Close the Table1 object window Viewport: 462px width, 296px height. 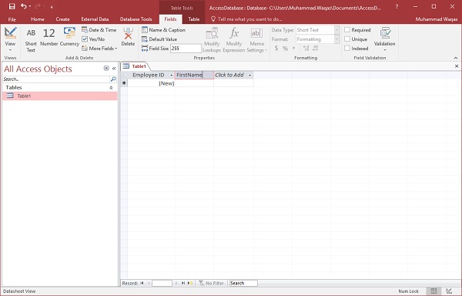click(457, 66)
